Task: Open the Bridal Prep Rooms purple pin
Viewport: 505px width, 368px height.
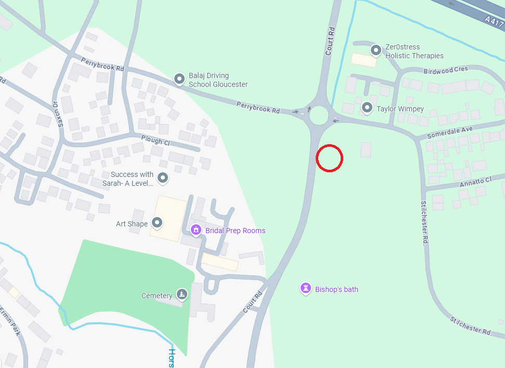Action: click(196, 230)
